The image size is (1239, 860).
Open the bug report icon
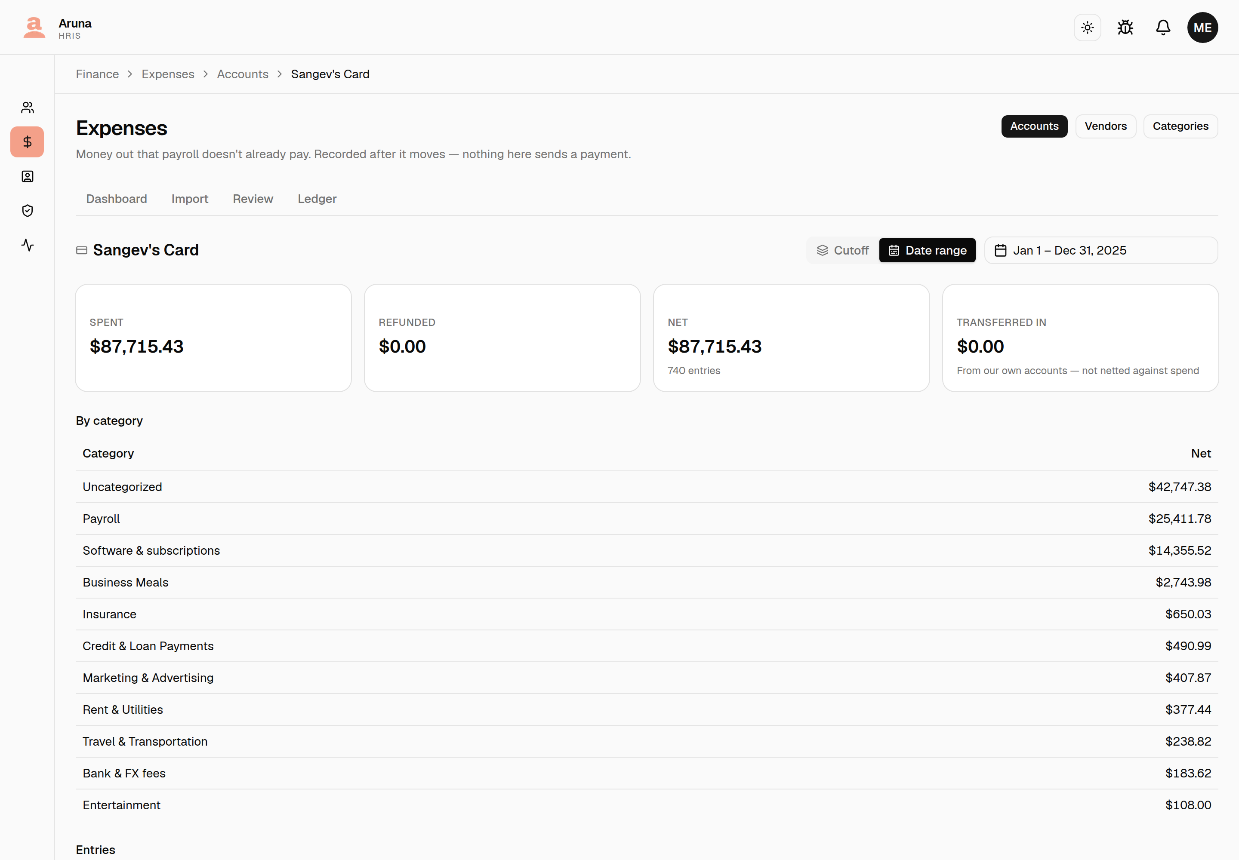click(1125, 28)
